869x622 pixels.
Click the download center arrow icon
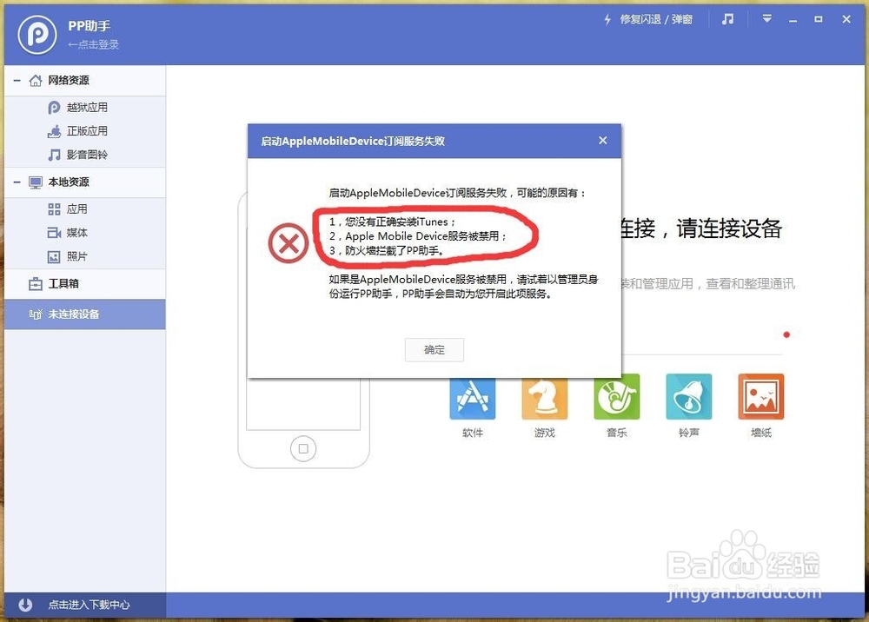click(25, 605)
